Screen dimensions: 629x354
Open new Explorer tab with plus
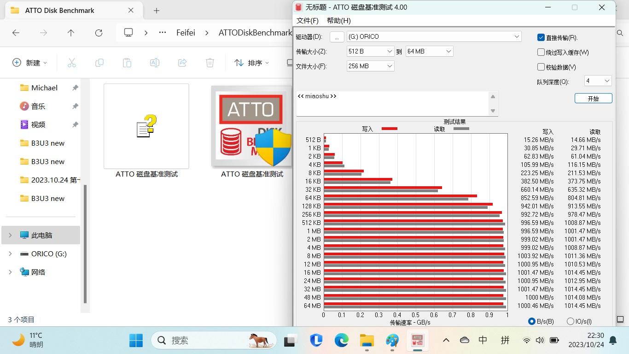pyautogui.click(x=157, y=10)
